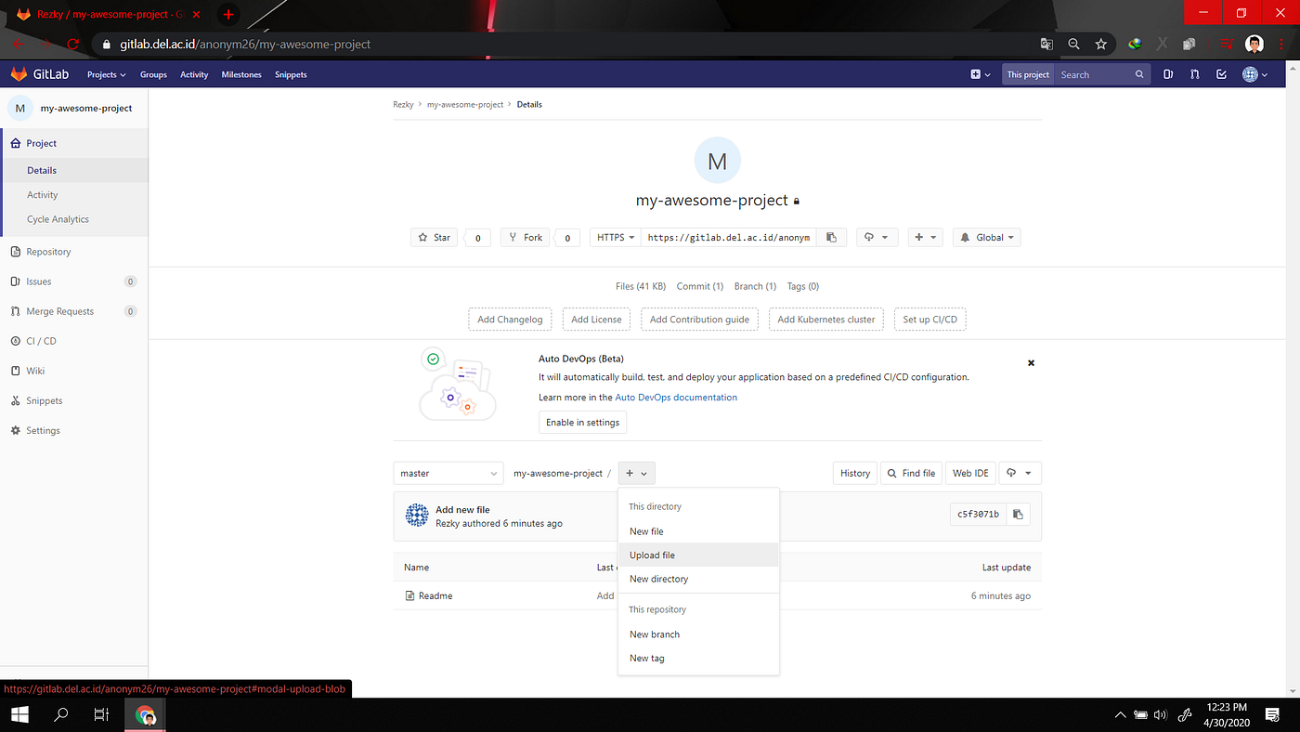
Task: Open Windows Start menu
Action: [x=19, y=715]
